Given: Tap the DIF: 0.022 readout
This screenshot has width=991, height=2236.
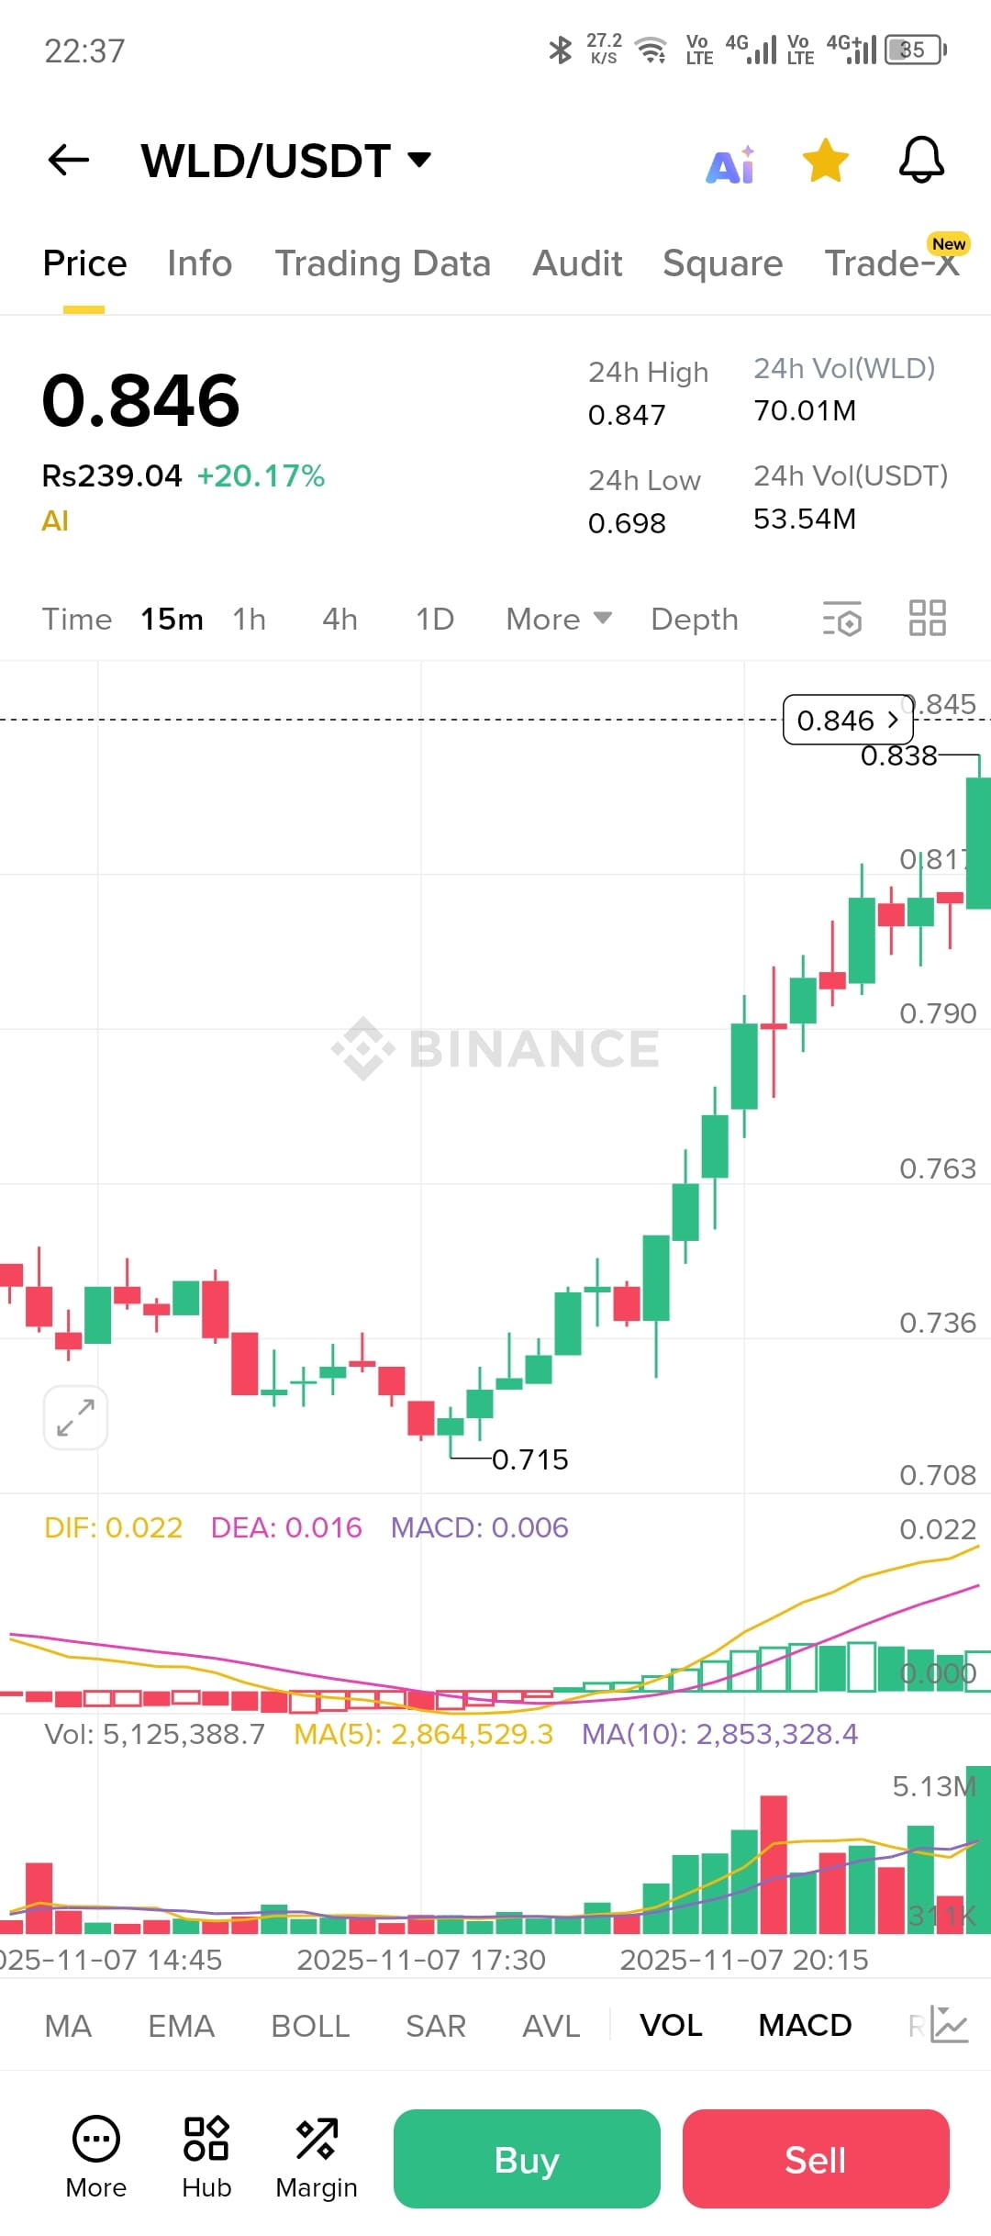Looking at the screenshot, I should click(x=114, y=1527).
